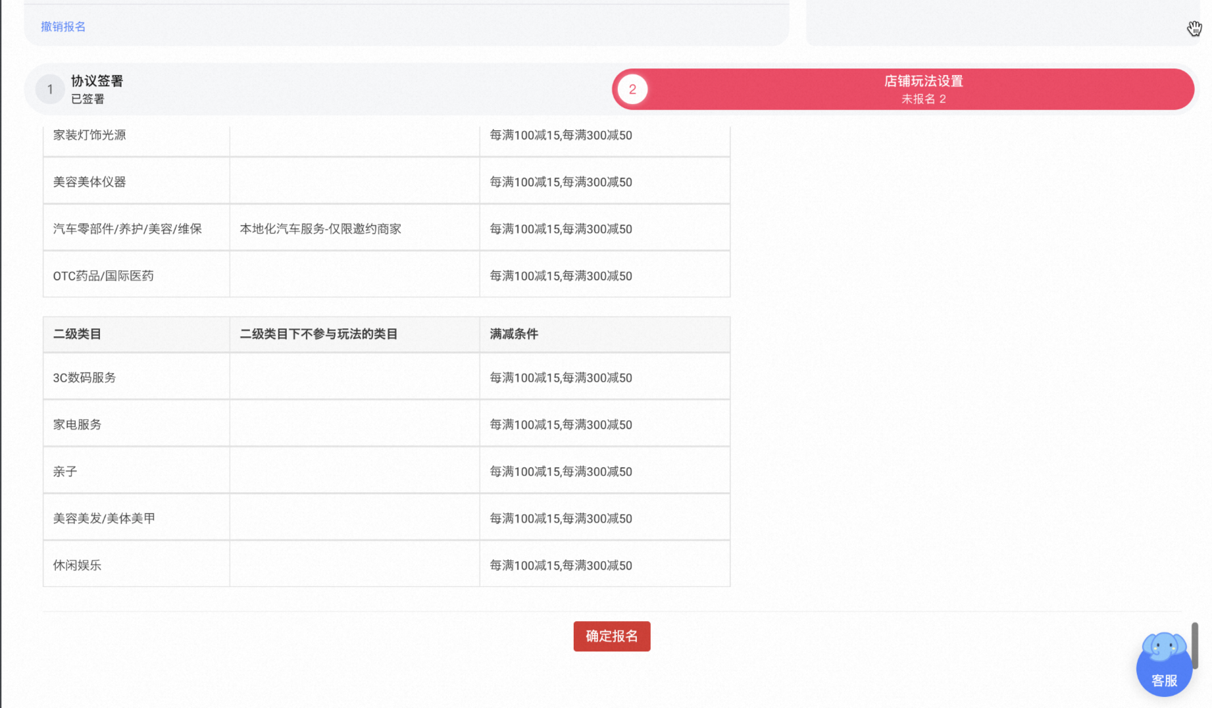
Task: Click the discount text in 亲子 row
Action: (561, 472)
